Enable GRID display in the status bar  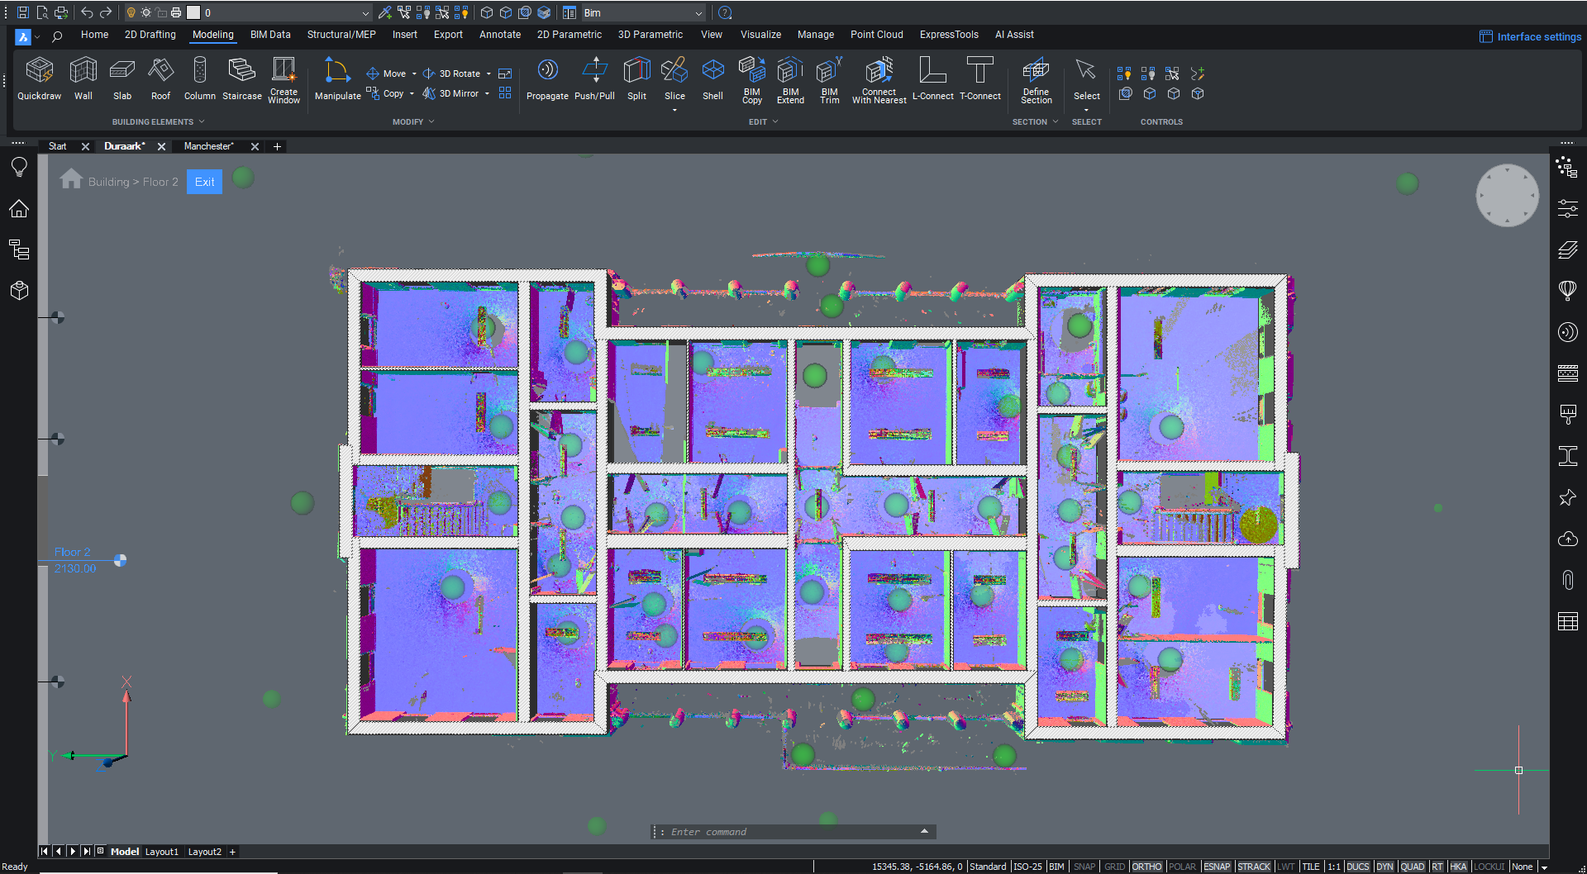pos(1114,866)
